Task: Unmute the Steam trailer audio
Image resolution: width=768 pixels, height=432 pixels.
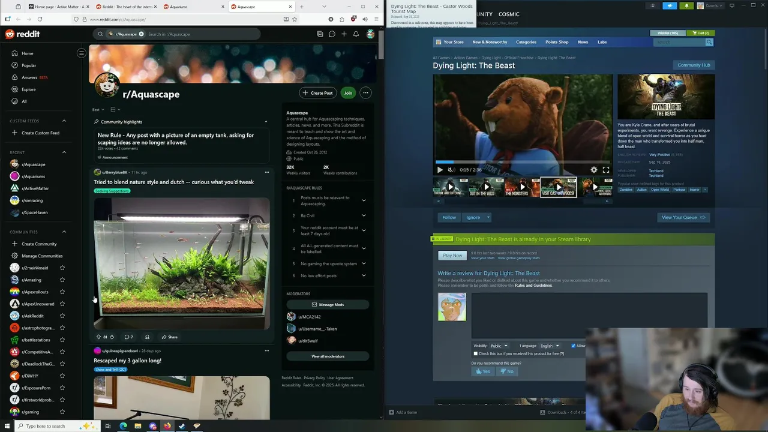Action: click(451, 170)
